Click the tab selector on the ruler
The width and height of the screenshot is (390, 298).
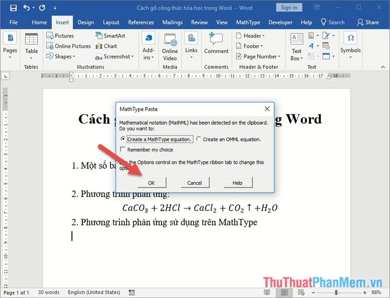click(x=6, y=76)
